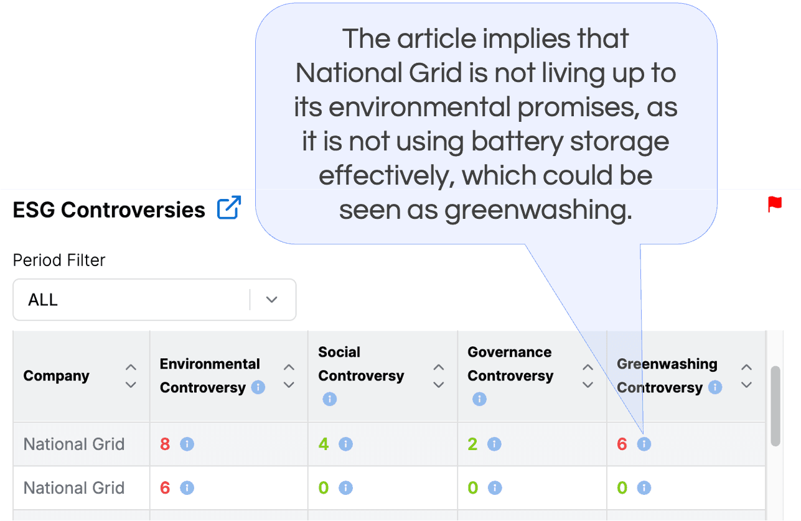Screen dimensions: 801x521
Task: Click info icon next to environmental score 6
Action: pyautogui.click(x=187, y=487)
